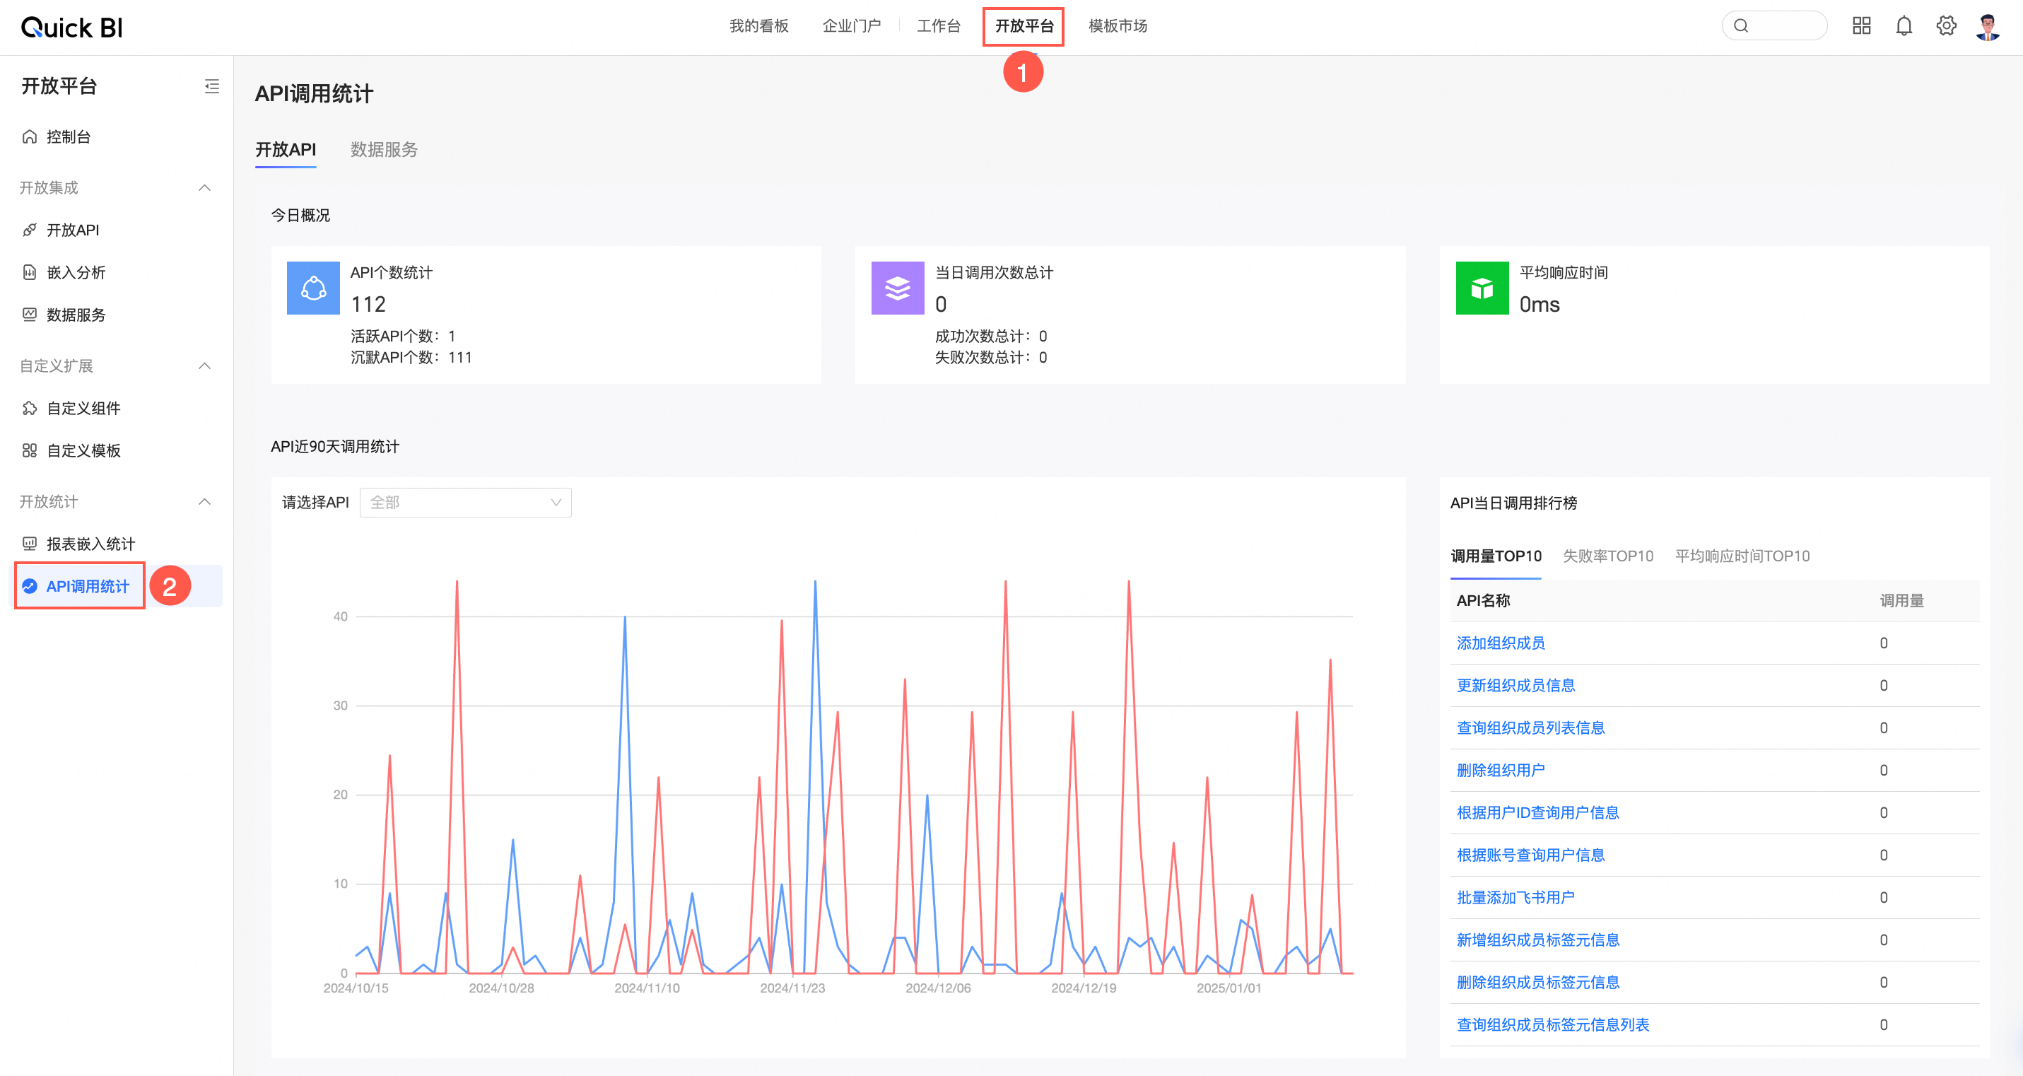Switch to the 数据服务 tab
This screenshot has width=2023, height=1076.
383,149
